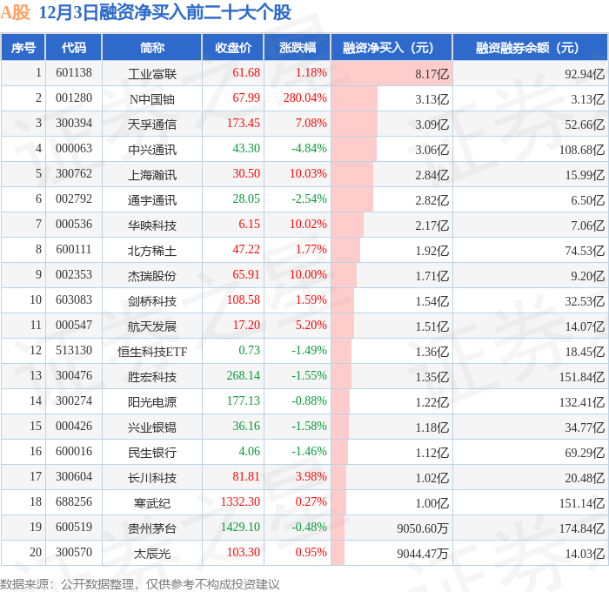
Task: Select the 简称 column header
Action: [152, 47]
